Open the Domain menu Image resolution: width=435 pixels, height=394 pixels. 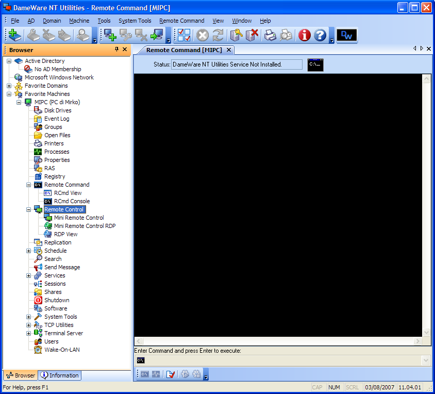[52, 21]
